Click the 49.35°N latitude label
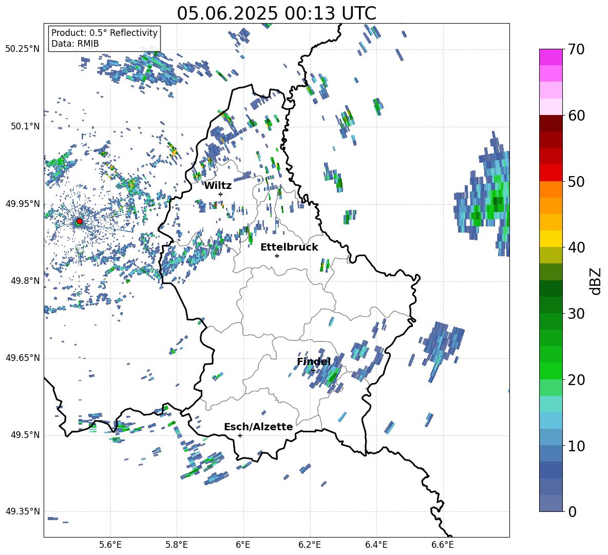 point(23,511)
